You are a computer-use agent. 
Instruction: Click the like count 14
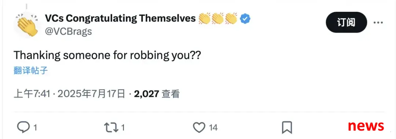(213, 128)
